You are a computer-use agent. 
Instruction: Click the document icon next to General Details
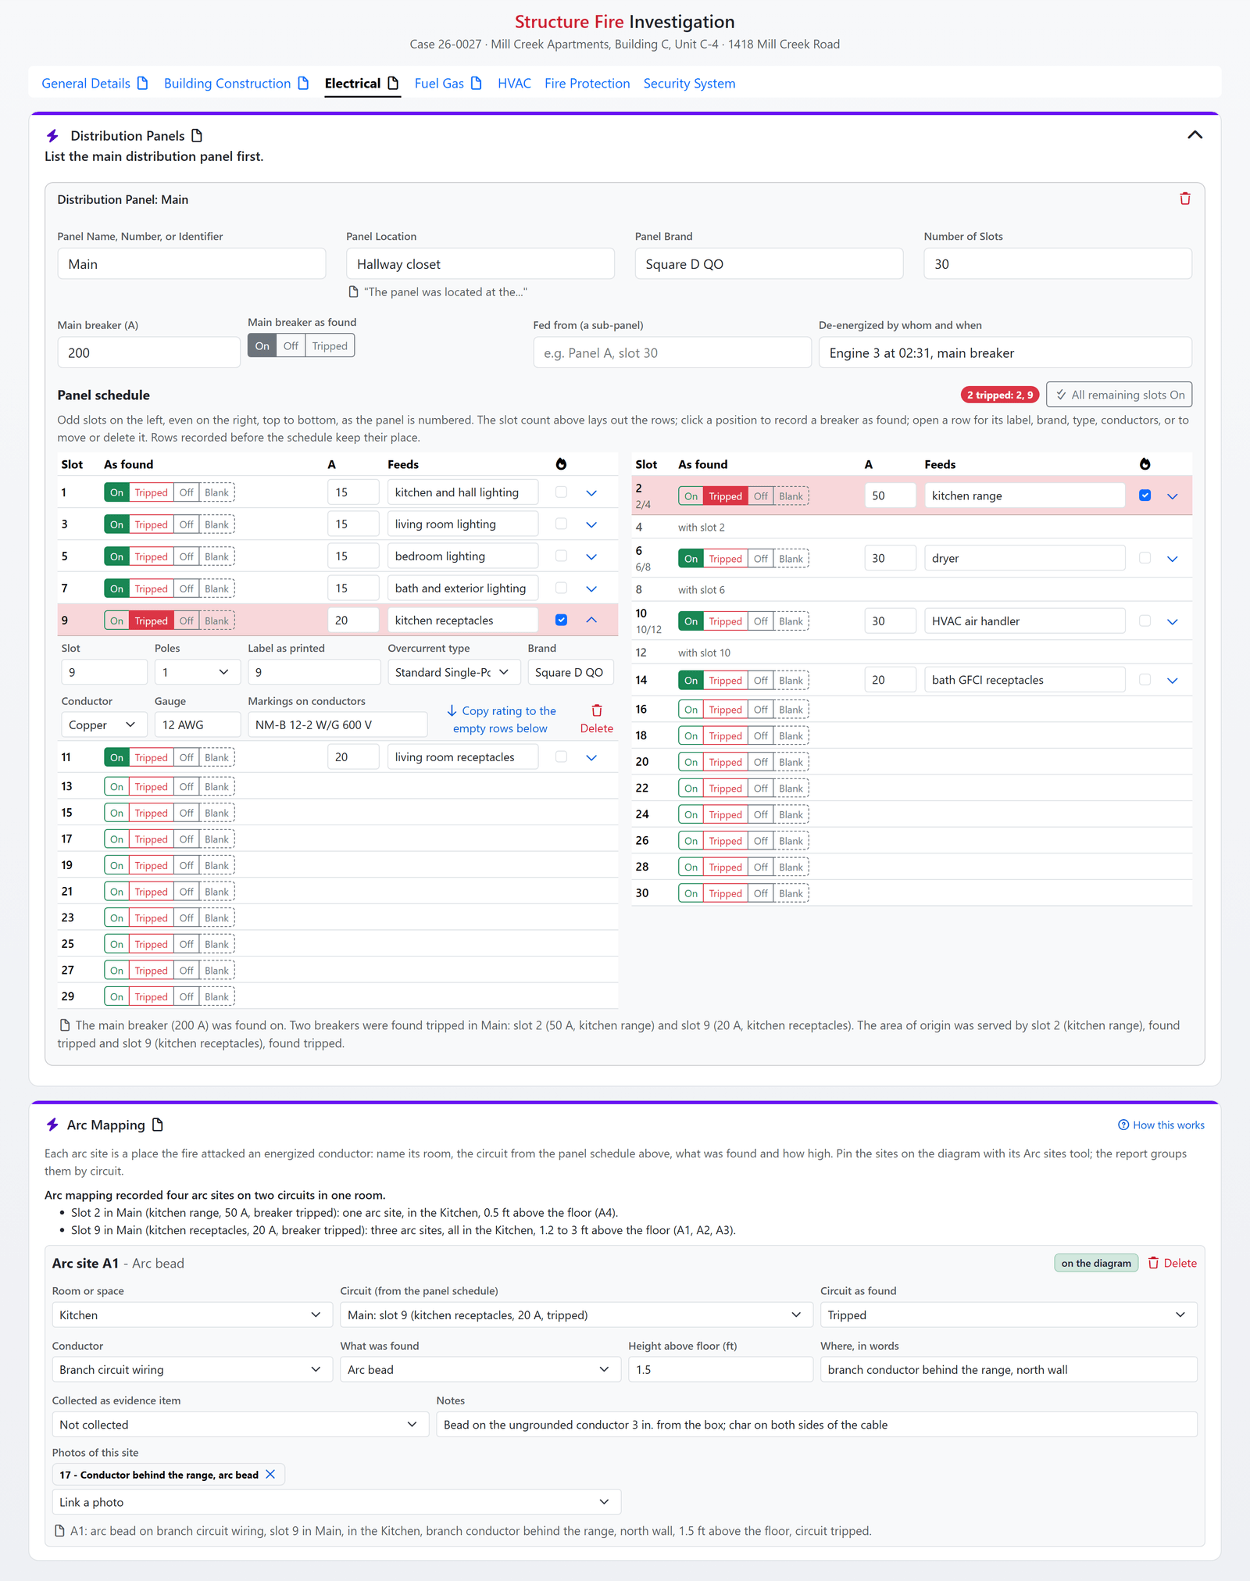(x=142, y=84)
